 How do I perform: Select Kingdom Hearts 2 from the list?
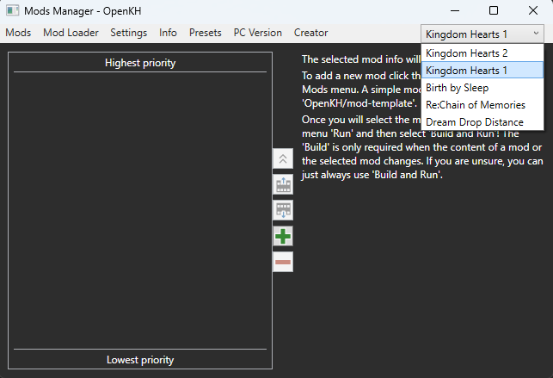coord(482,53)
